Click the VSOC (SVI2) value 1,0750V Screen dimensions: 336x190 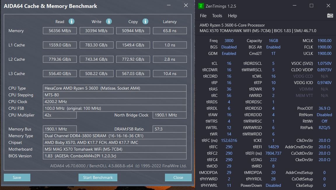coord(324,63)
